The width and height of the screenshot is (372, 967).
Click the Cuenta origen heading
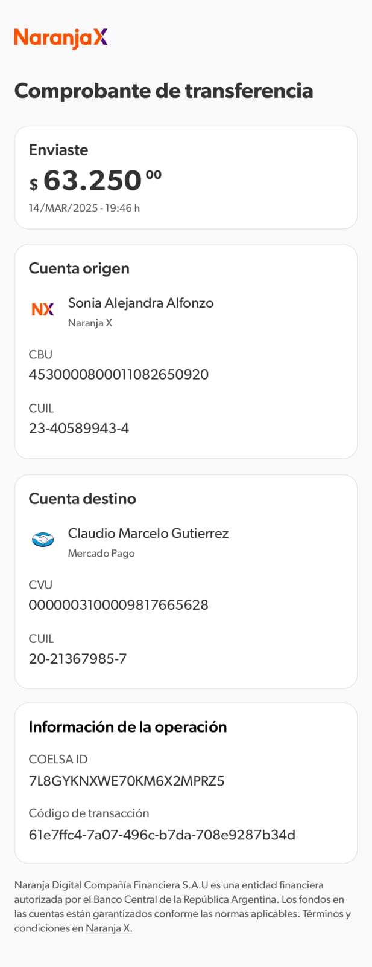(79, 268)
